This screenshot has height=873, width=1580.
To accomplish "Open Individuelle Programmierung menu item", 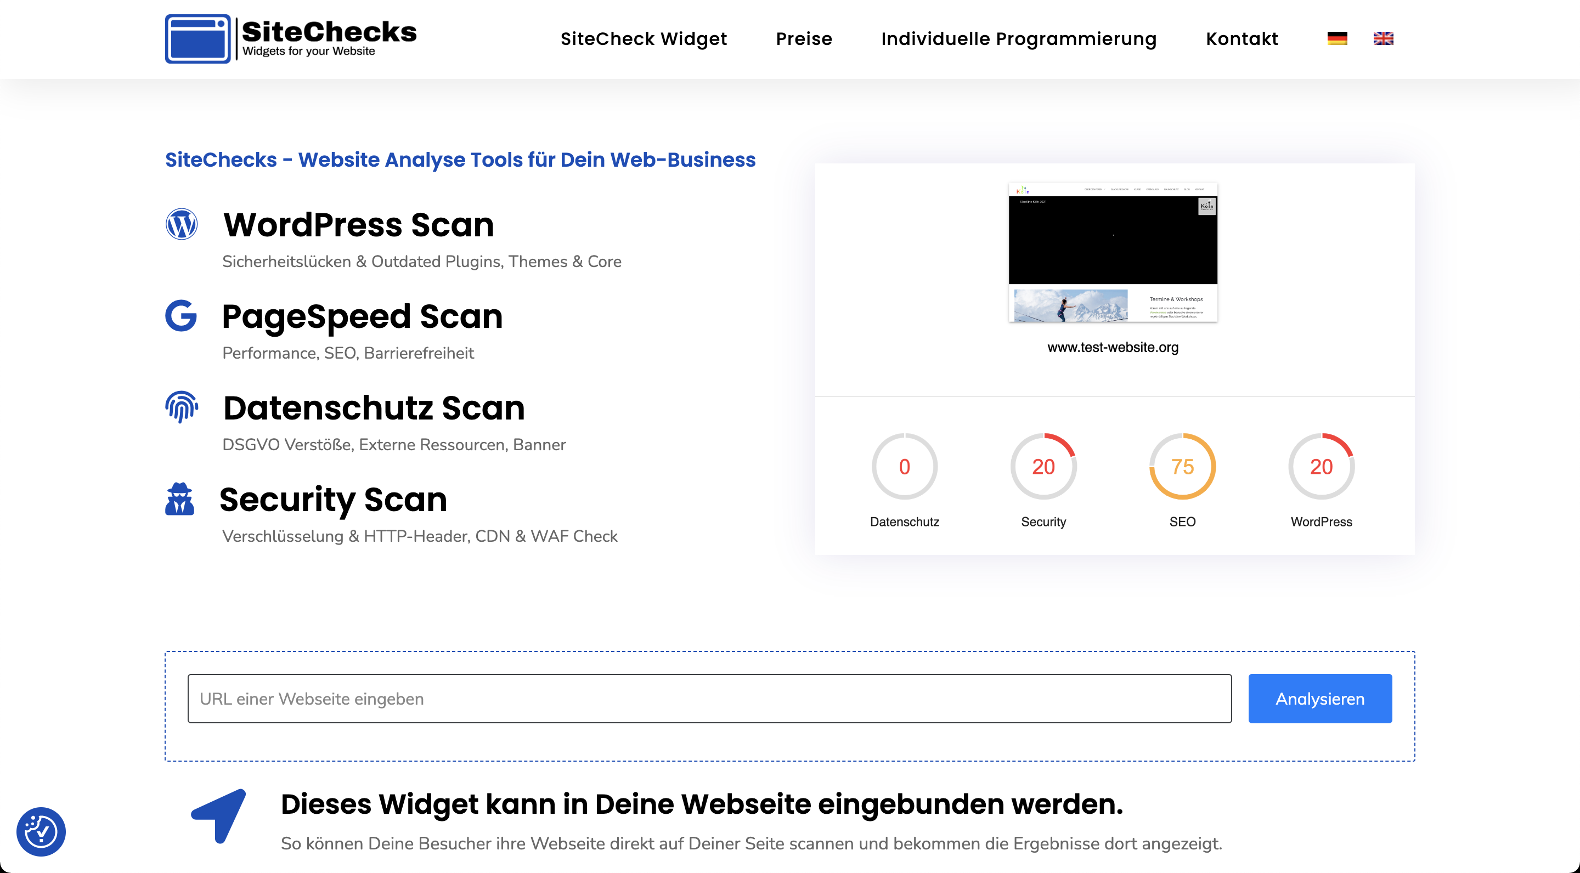I will 1019,38.
